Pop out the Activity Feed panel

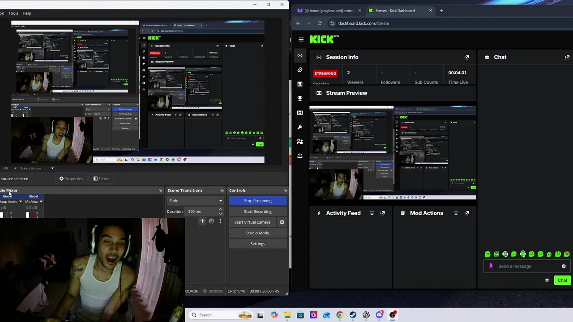click(x=382, y=213)
